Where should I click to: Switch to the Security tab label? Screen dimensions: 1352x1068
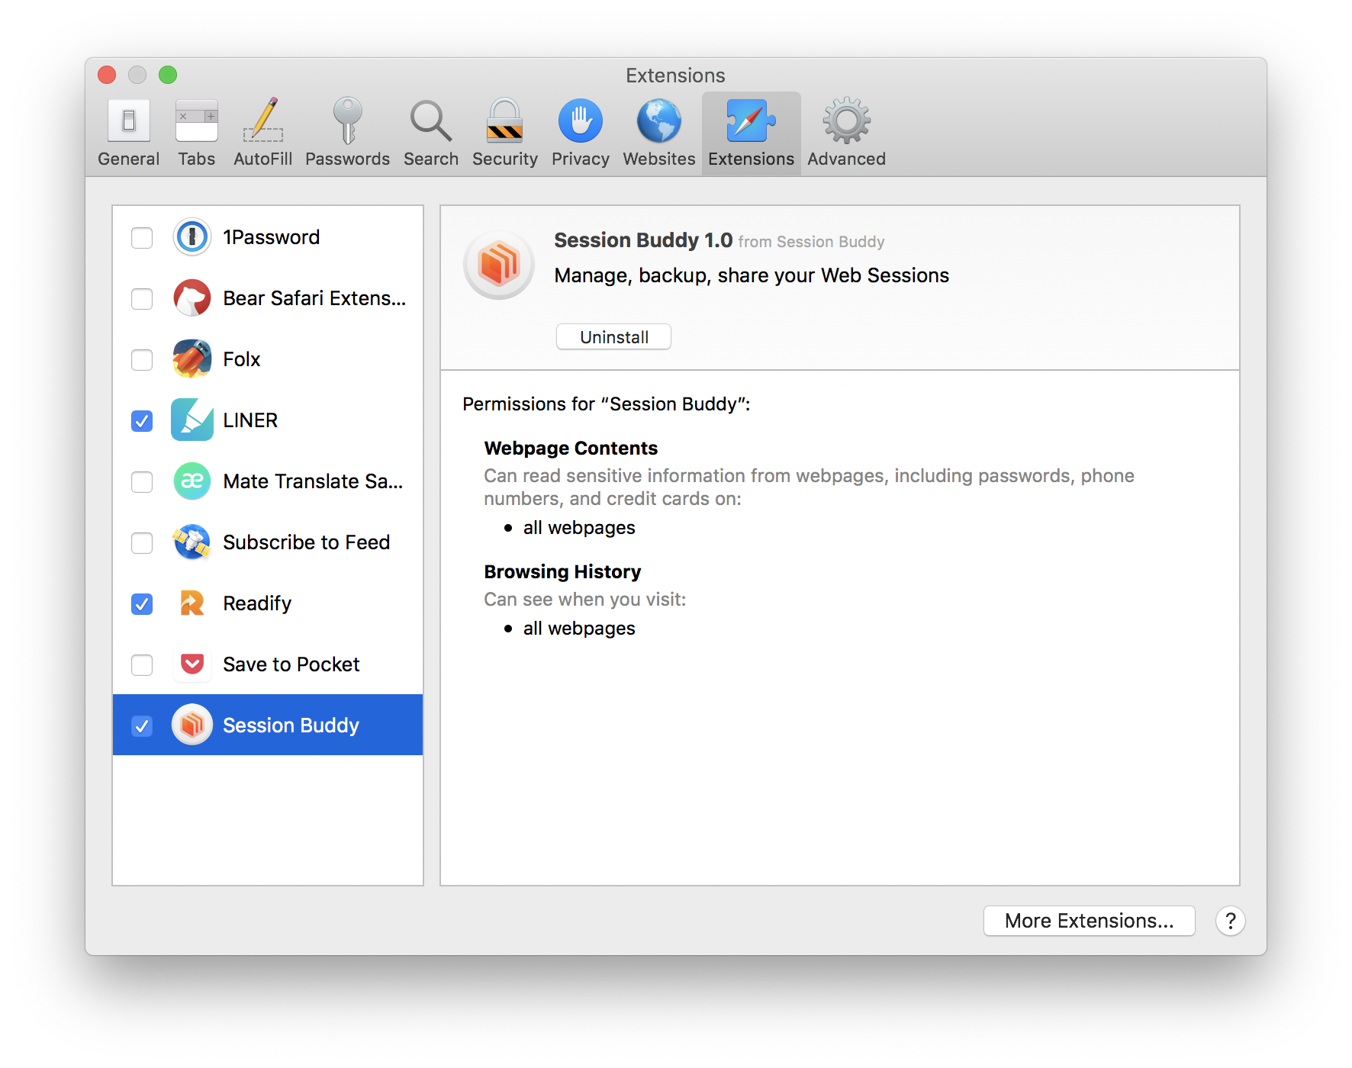pos(504,159)
